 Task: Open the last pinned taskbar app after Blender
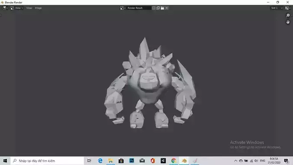pos(195,161)
